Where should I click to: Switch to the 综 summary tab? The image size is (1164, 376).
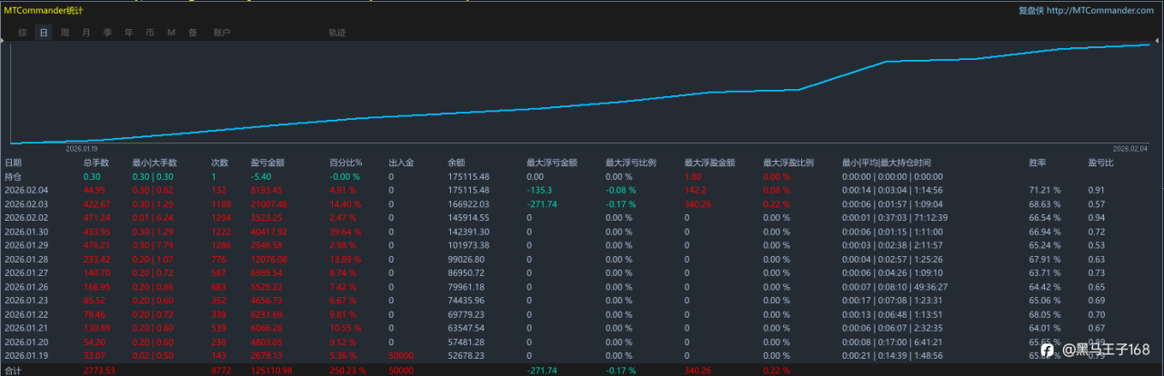[x=23, y=33]
